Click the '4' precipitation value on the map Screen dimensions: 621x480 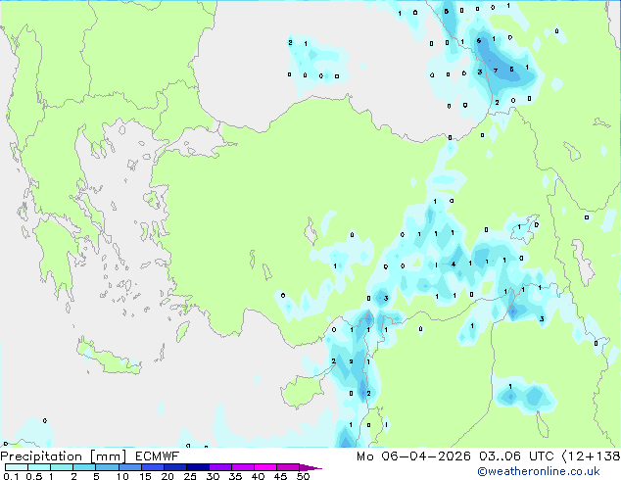pyautogui.click(x=454, y=264)
